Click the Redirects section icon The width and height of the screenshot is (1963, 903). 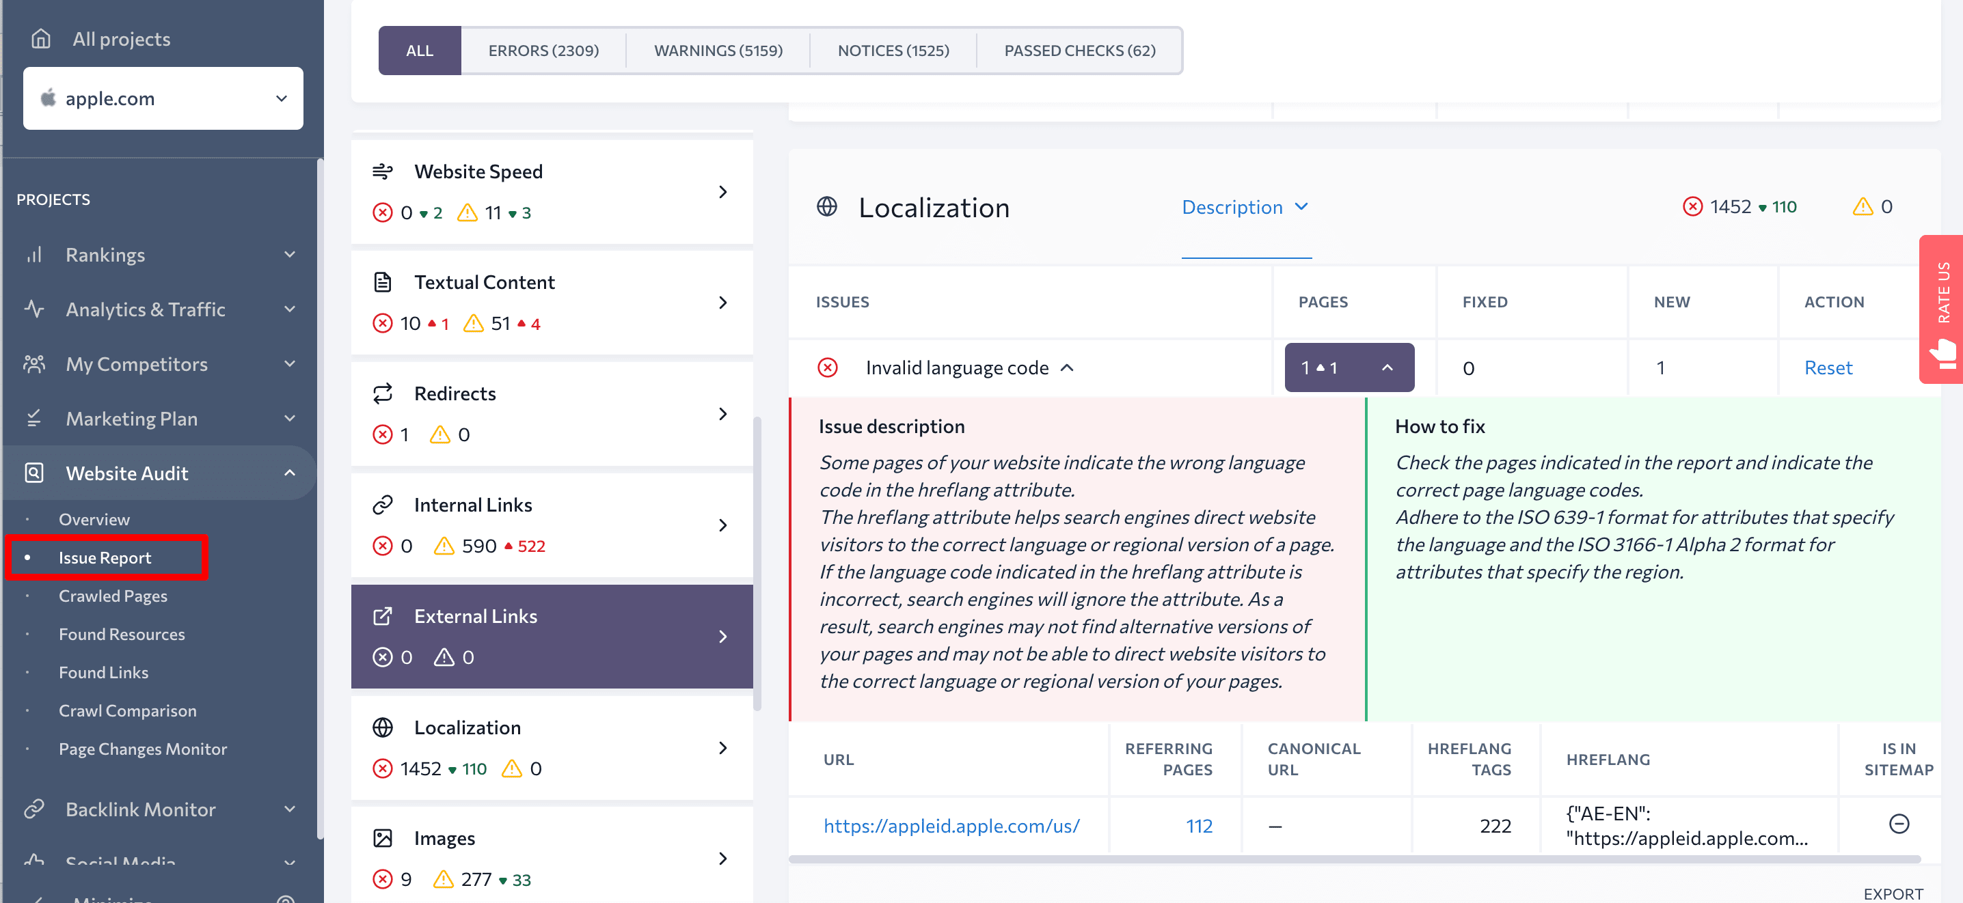click(x=384, y=393)
